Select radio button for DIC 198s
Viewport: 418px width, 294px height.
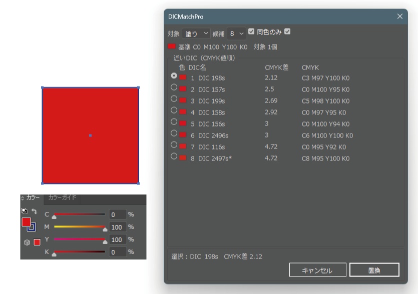[x=174, y=76]
